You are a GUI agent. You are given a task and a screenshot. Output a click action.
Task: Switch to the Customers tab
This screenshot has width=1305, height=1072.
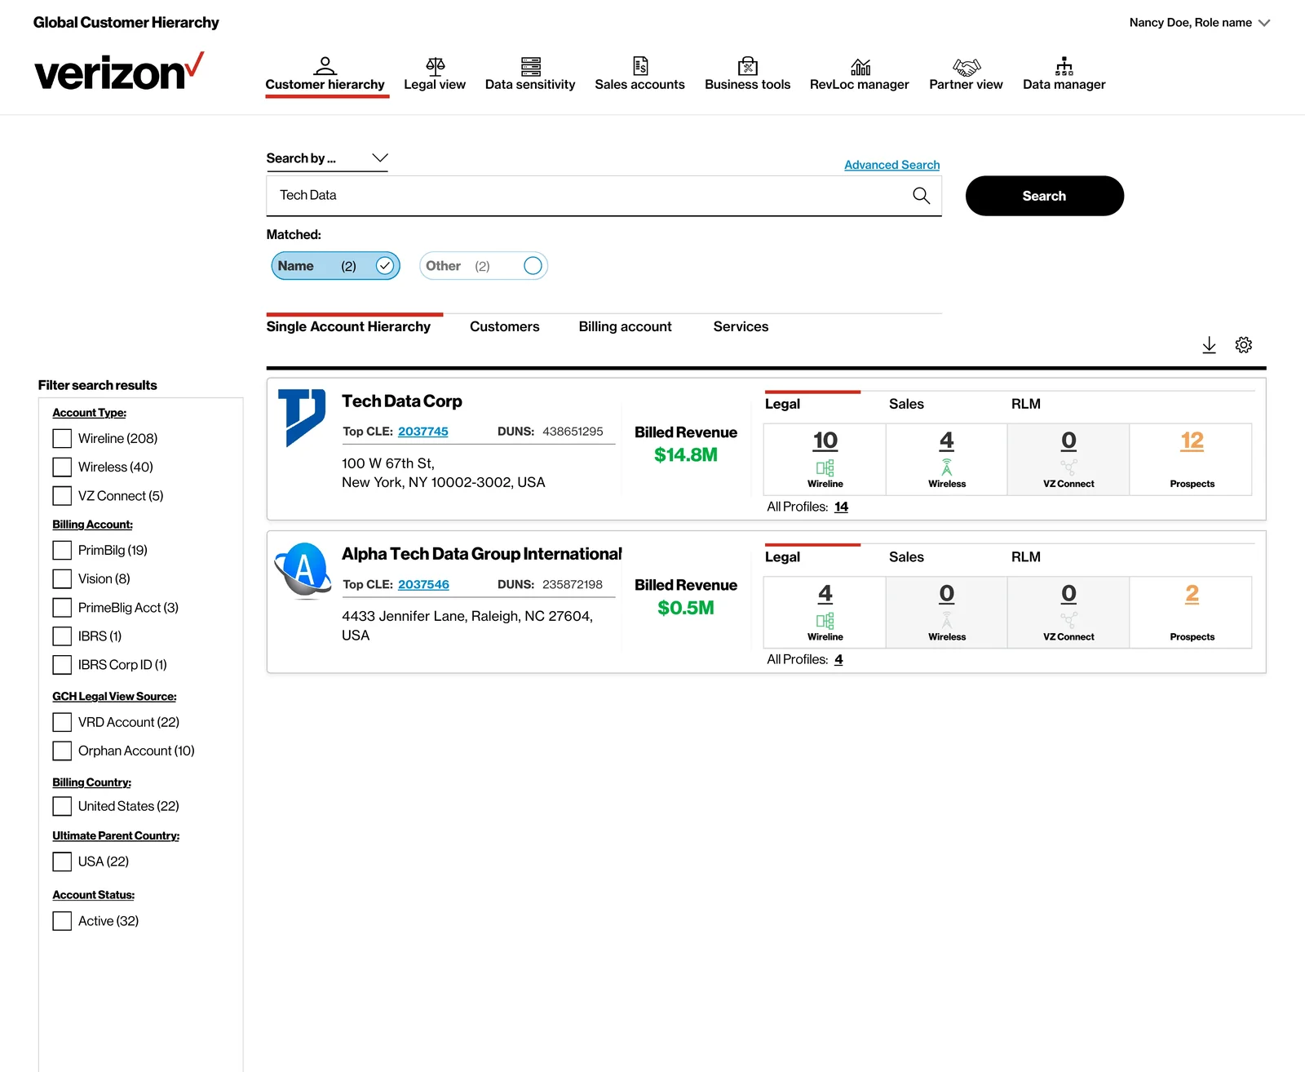(x=505, y=326)
